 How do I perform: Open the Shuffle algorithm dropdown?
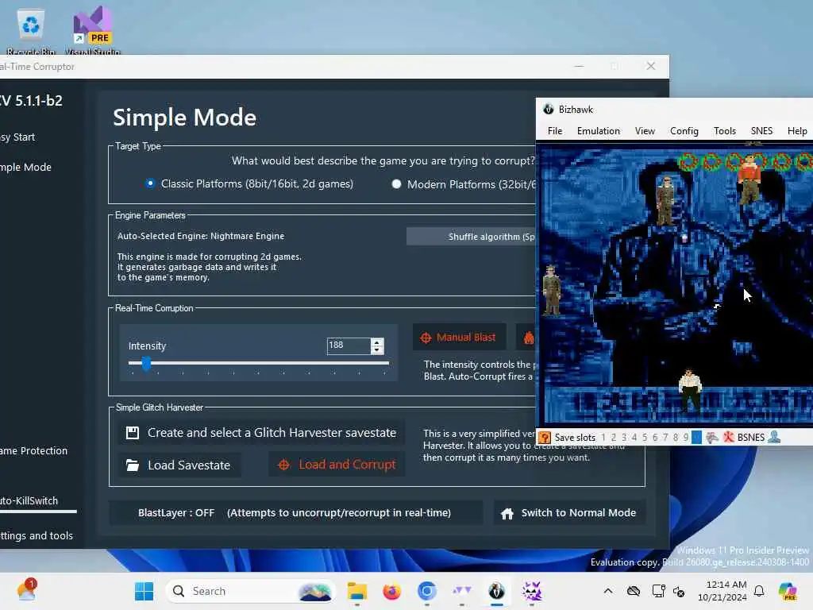[x=471, y=237]
